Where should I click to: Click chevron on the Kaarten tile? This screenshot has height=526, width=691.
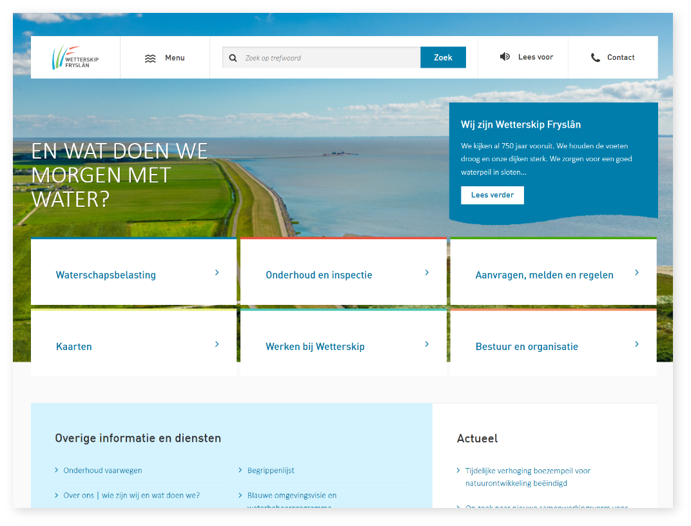[x=217, y=344]
